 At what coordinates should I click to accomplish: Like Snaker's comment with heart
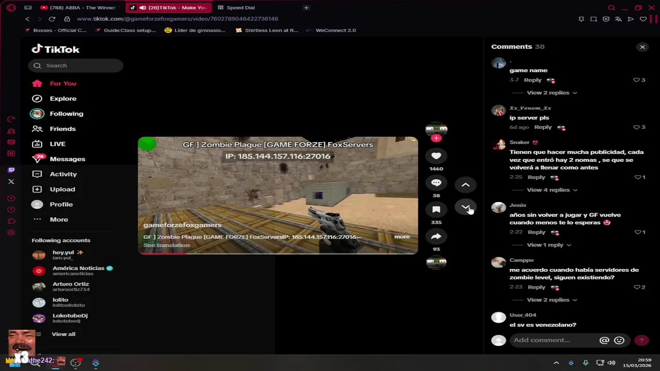(x=637, y=177)
